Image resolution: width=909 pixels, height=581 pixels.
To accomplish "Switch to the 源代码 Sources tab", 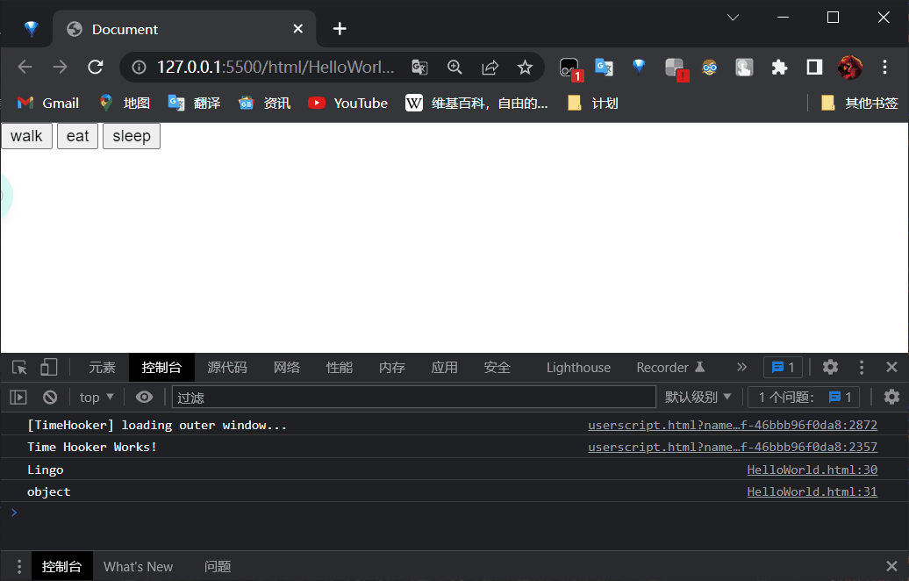I will (x=227, y=368).
